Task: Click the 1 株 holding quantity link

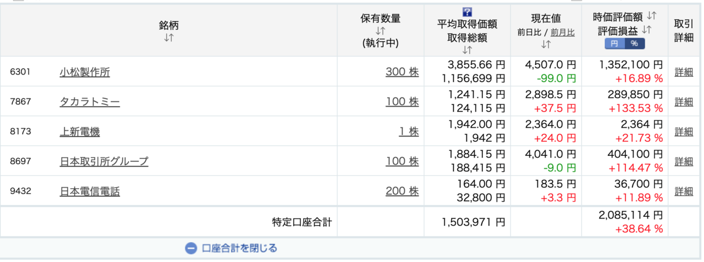Action: tap(409, 132)
